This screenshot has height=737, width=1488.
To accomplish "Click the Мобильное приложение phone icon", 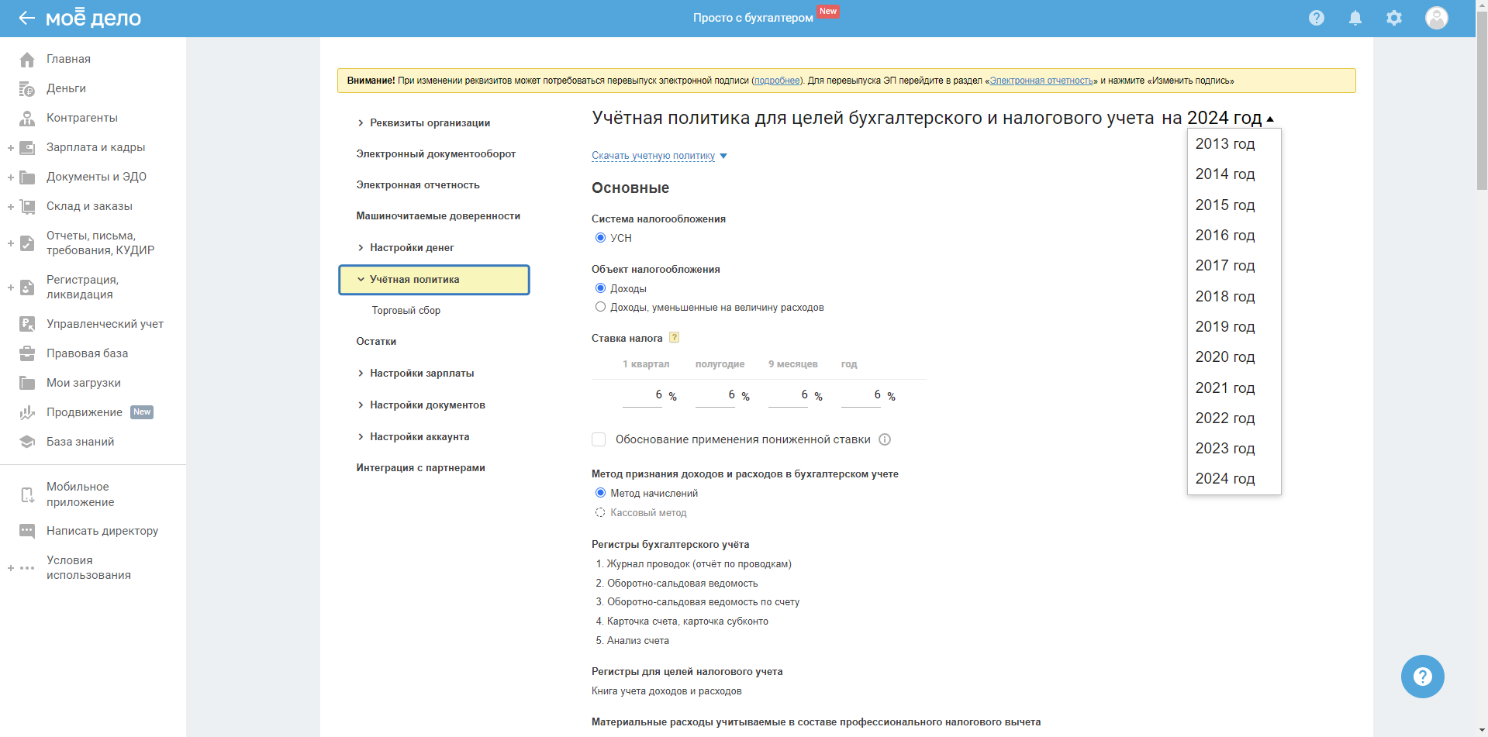I will [27, 494].
